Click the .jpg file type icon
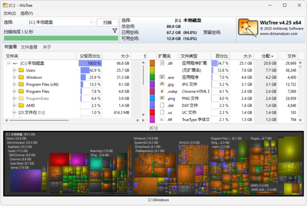 pos(162,84)
